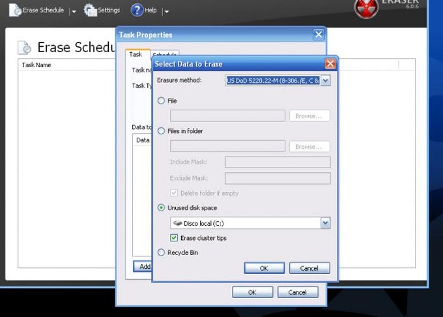Click the Add button in Task Properties

point(143,266)
